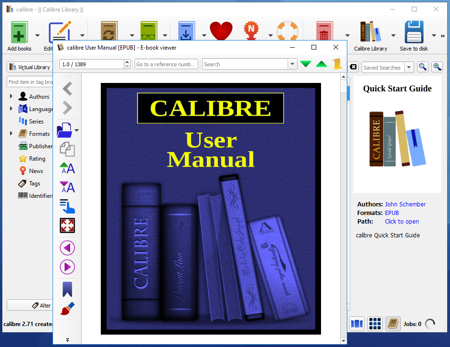Go forward in e-book viewer
Viewport: 450px width, 347px height.
coord(67,108)
